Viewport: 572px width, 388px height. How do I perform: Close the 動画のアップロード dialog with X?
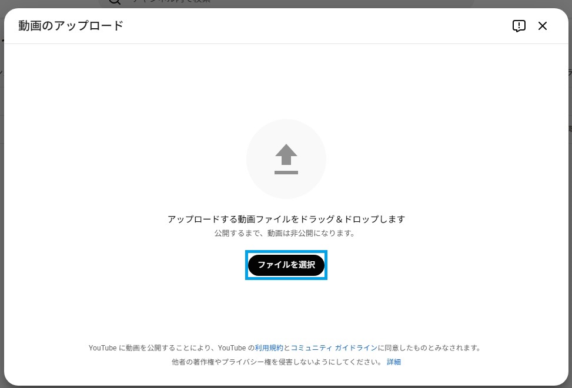543,26
